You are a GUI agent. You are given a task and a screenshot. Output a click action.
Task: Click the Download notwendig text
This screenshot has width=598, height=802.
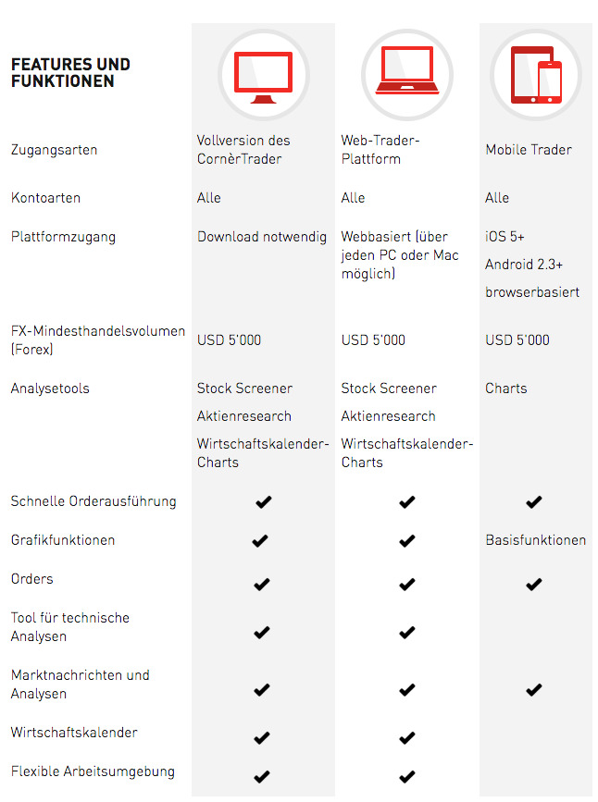coord(262,237)
